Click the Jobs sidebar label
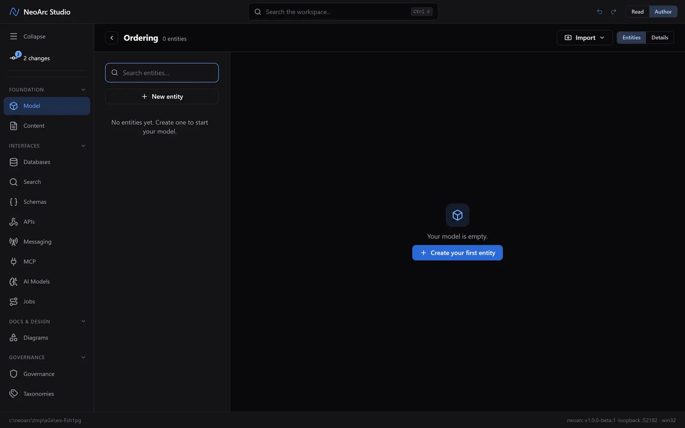685x428 pixels. click(x=30, y=302)
